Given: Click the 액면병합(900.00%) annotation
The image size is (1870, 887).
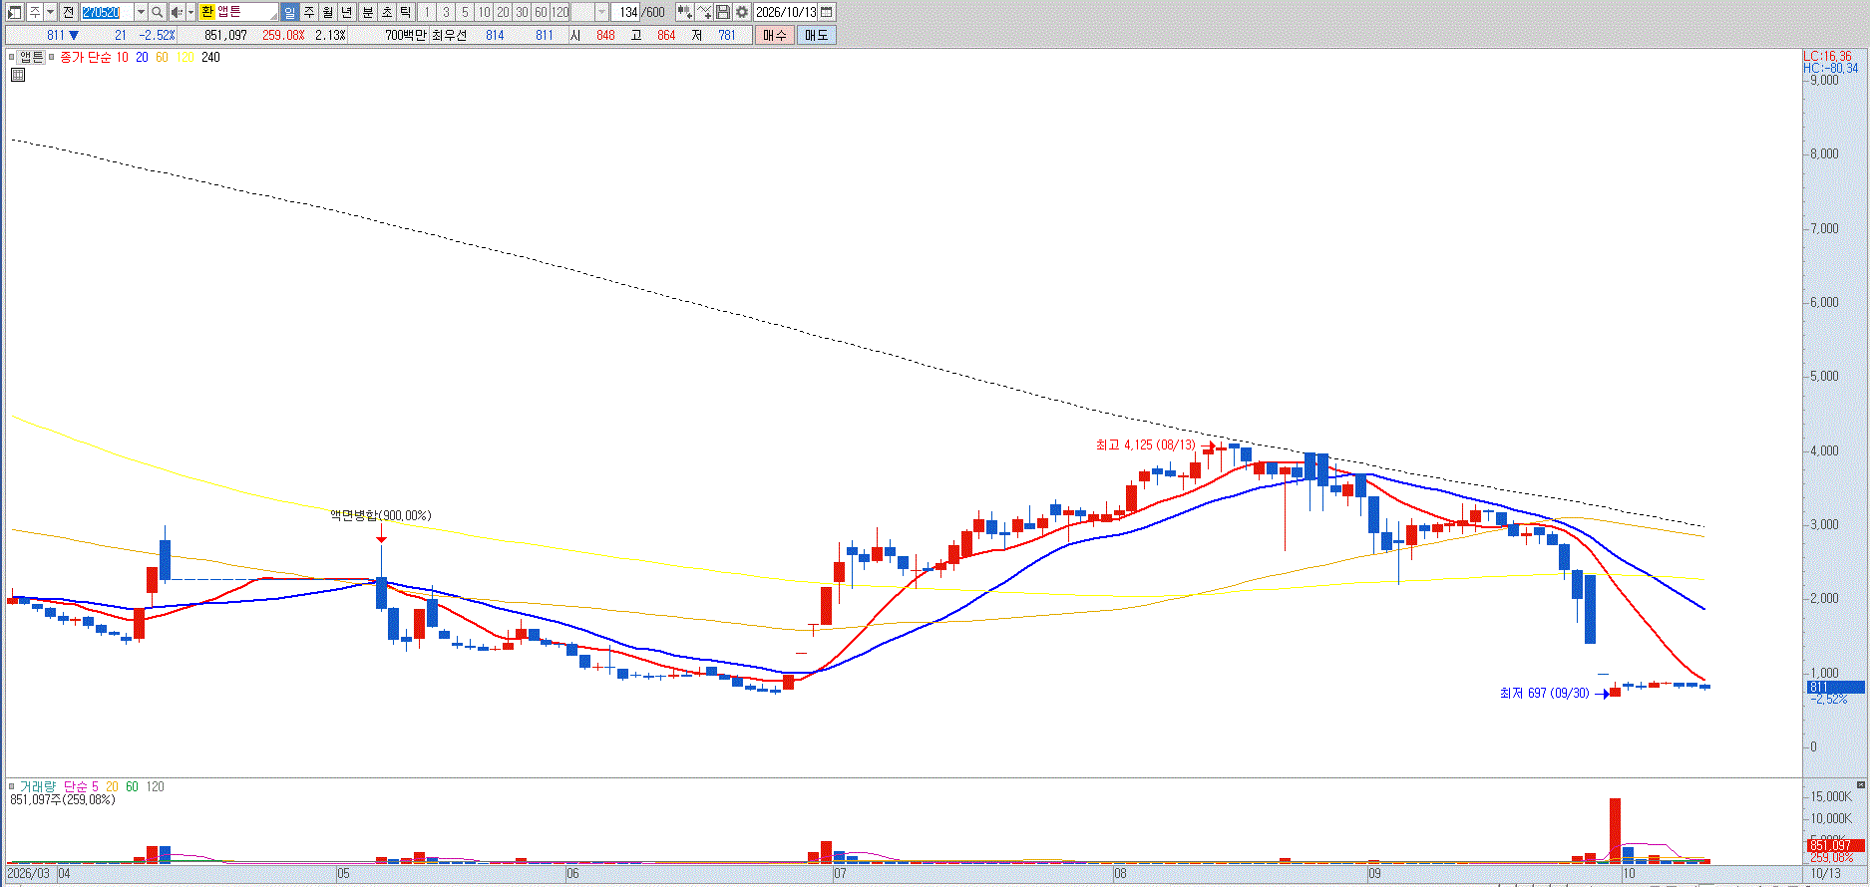Looking at the screenshot, I should coord(381,515).
